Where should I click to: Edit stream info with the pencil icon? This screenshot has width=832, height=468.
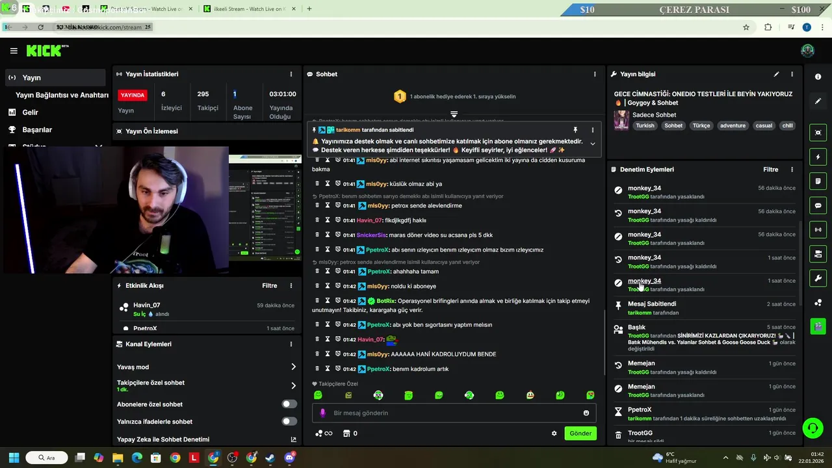click(x=776, y=74)
